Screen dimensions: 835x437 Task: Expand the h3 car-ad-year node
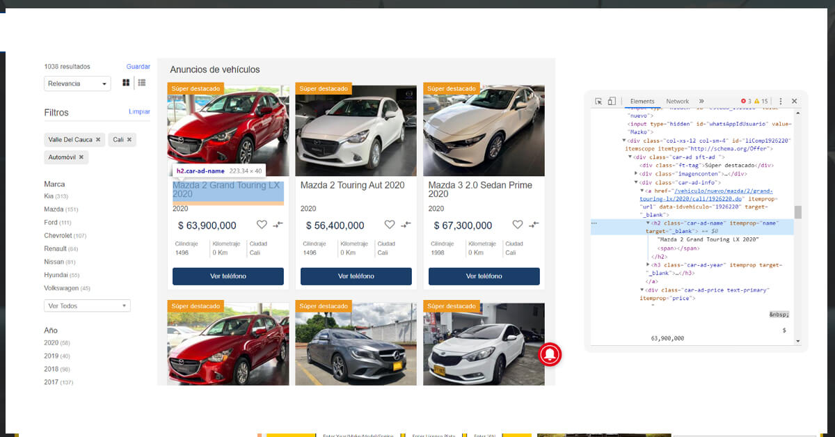(648, 265)
